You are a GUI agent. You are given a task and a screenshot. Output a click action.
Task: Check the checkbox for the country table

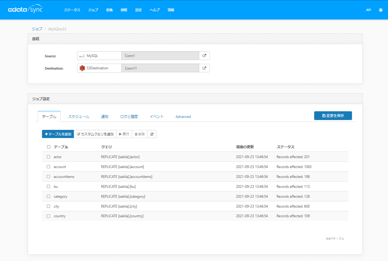pyautogui.click(x=48, y=216)
